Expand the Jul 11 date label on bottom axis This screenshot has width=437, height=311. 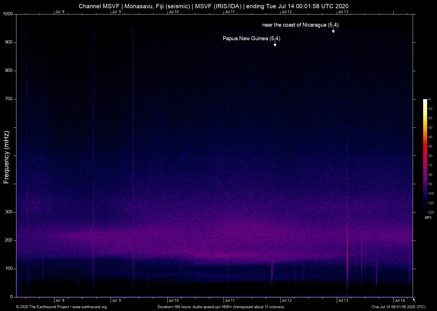[x=229, y=300]
